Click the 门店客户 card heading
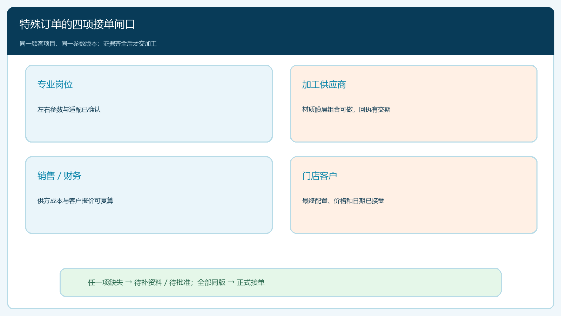Viewport: 561px width, 316px height. click(x=320, y=176)
